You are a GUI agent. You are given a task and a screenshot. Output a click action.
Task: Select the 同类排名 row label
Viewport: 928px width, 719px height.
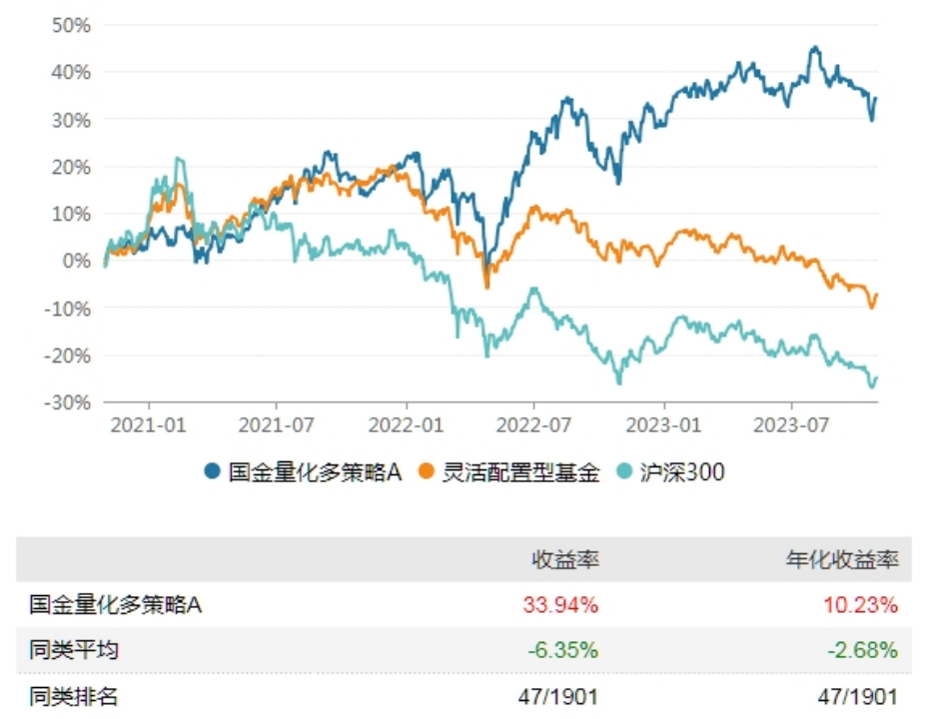73,696
